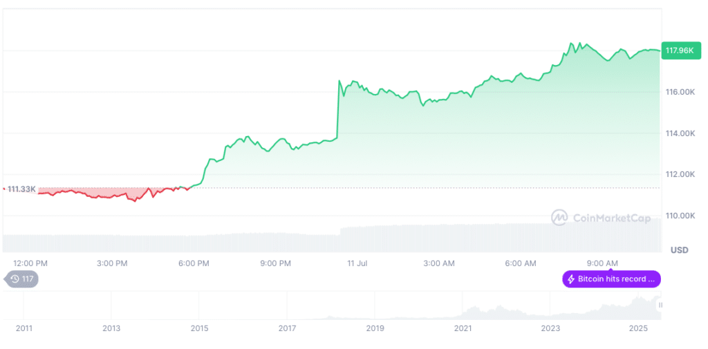The width and height of the screenshot is (708, 349).
Task: Choose 2019 on the overview timeline
Action: pyautogui.click(x=375, y=328)
